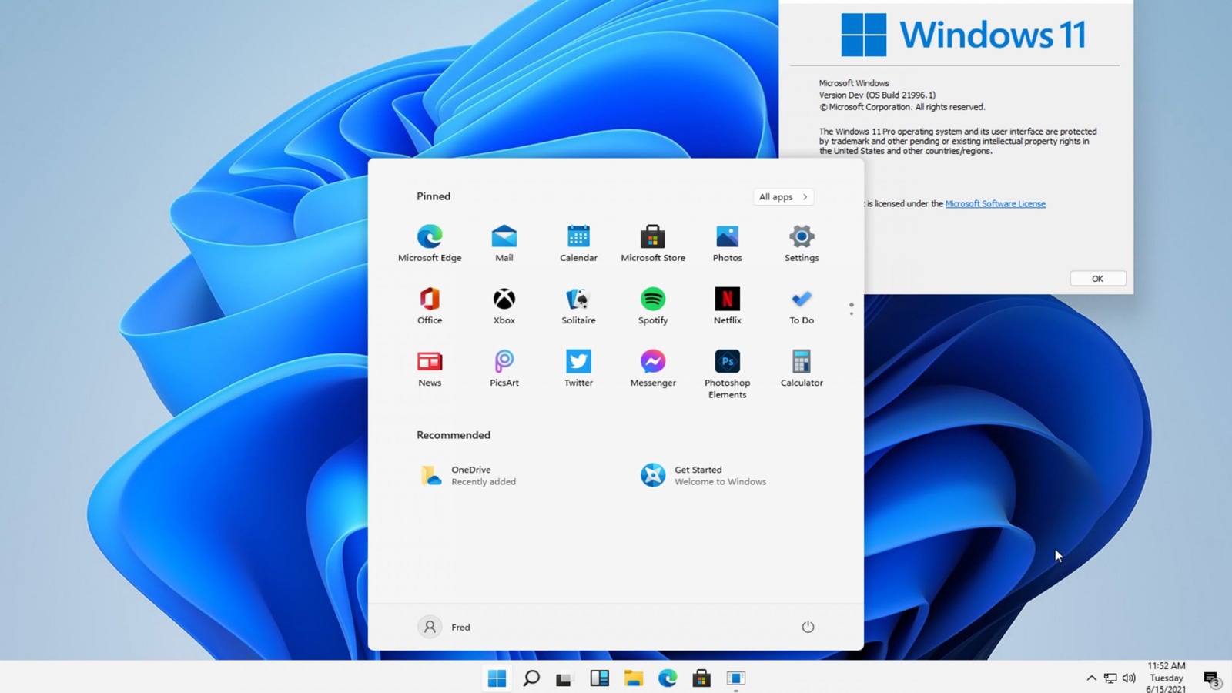Open the Netflix app icon
The height and width of the screenshot is (693, 1232).
[x=727, y=300]
